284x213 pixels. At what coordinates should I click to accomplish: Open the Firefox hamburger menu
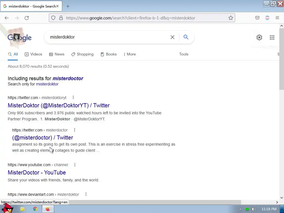(277, 18)
